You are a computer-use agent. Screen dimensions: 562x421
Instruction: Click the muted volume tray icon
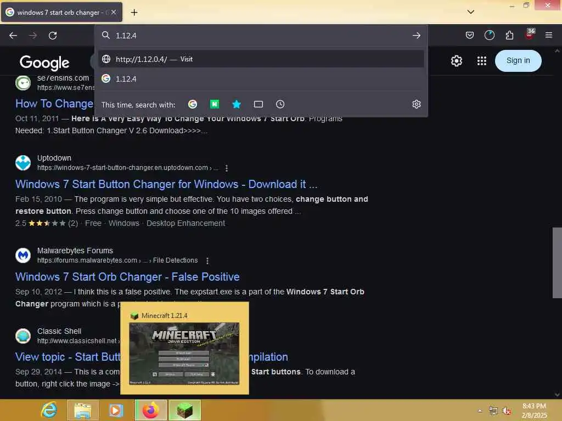point(507,411)
